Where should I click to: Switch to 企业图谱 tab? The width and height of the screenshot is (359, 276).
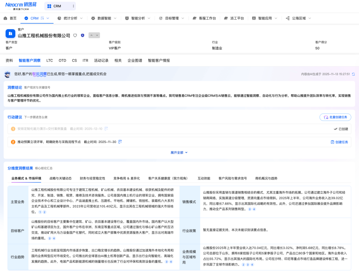point(135,61)
